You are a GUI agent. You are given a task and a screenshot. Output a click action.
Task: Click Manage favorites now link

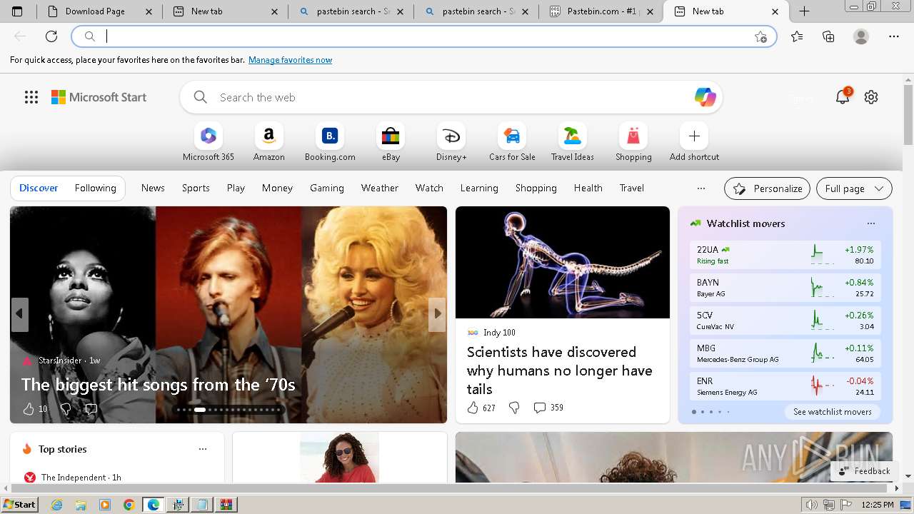290,60
